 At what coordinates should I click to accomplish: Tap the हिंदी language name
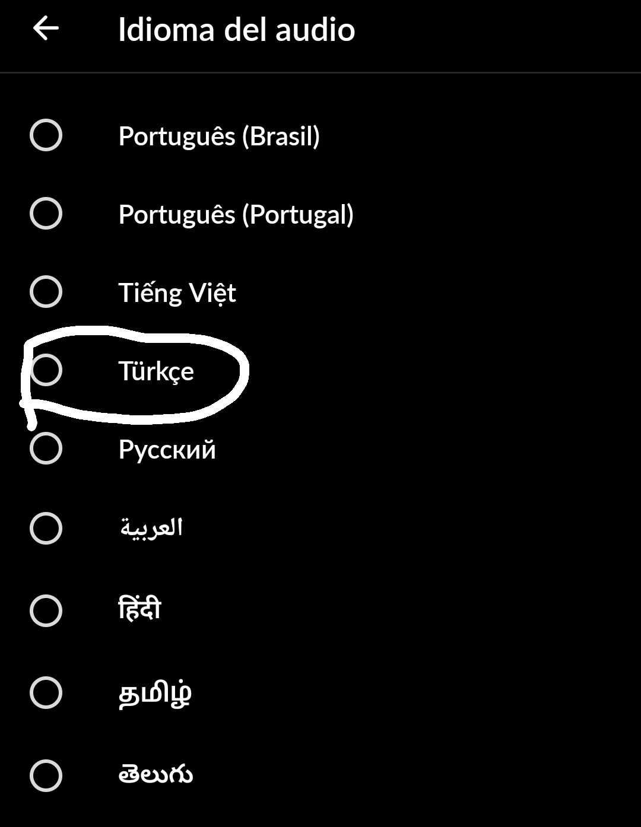139,608
